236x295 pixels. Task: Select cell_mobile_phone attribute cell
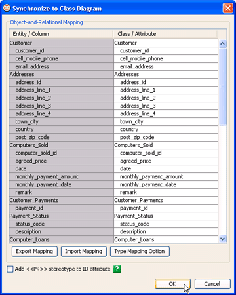166,58
